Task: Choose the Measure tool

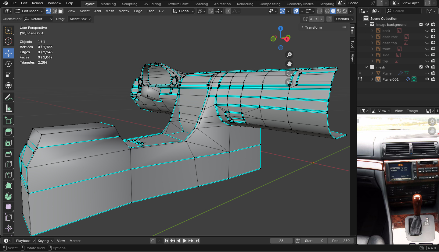Action: point(9,108)
